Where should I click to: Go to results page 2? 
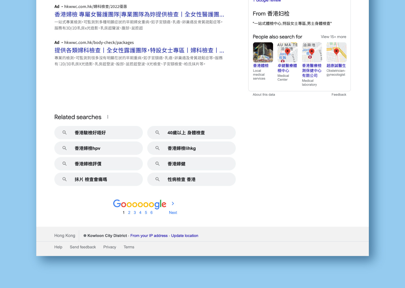pos(129,213)
